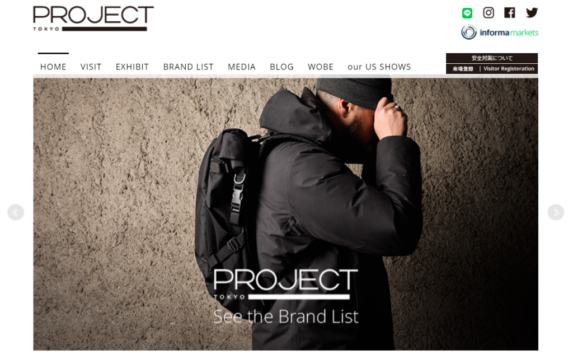The height and width of the screenshot is (364, 573).
Task: Open the Instagram icon link
Action: [x=488, y=13]
